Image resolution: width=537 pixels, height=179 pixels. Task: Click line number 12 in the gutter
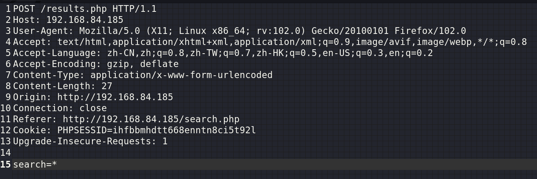(6, 130)
